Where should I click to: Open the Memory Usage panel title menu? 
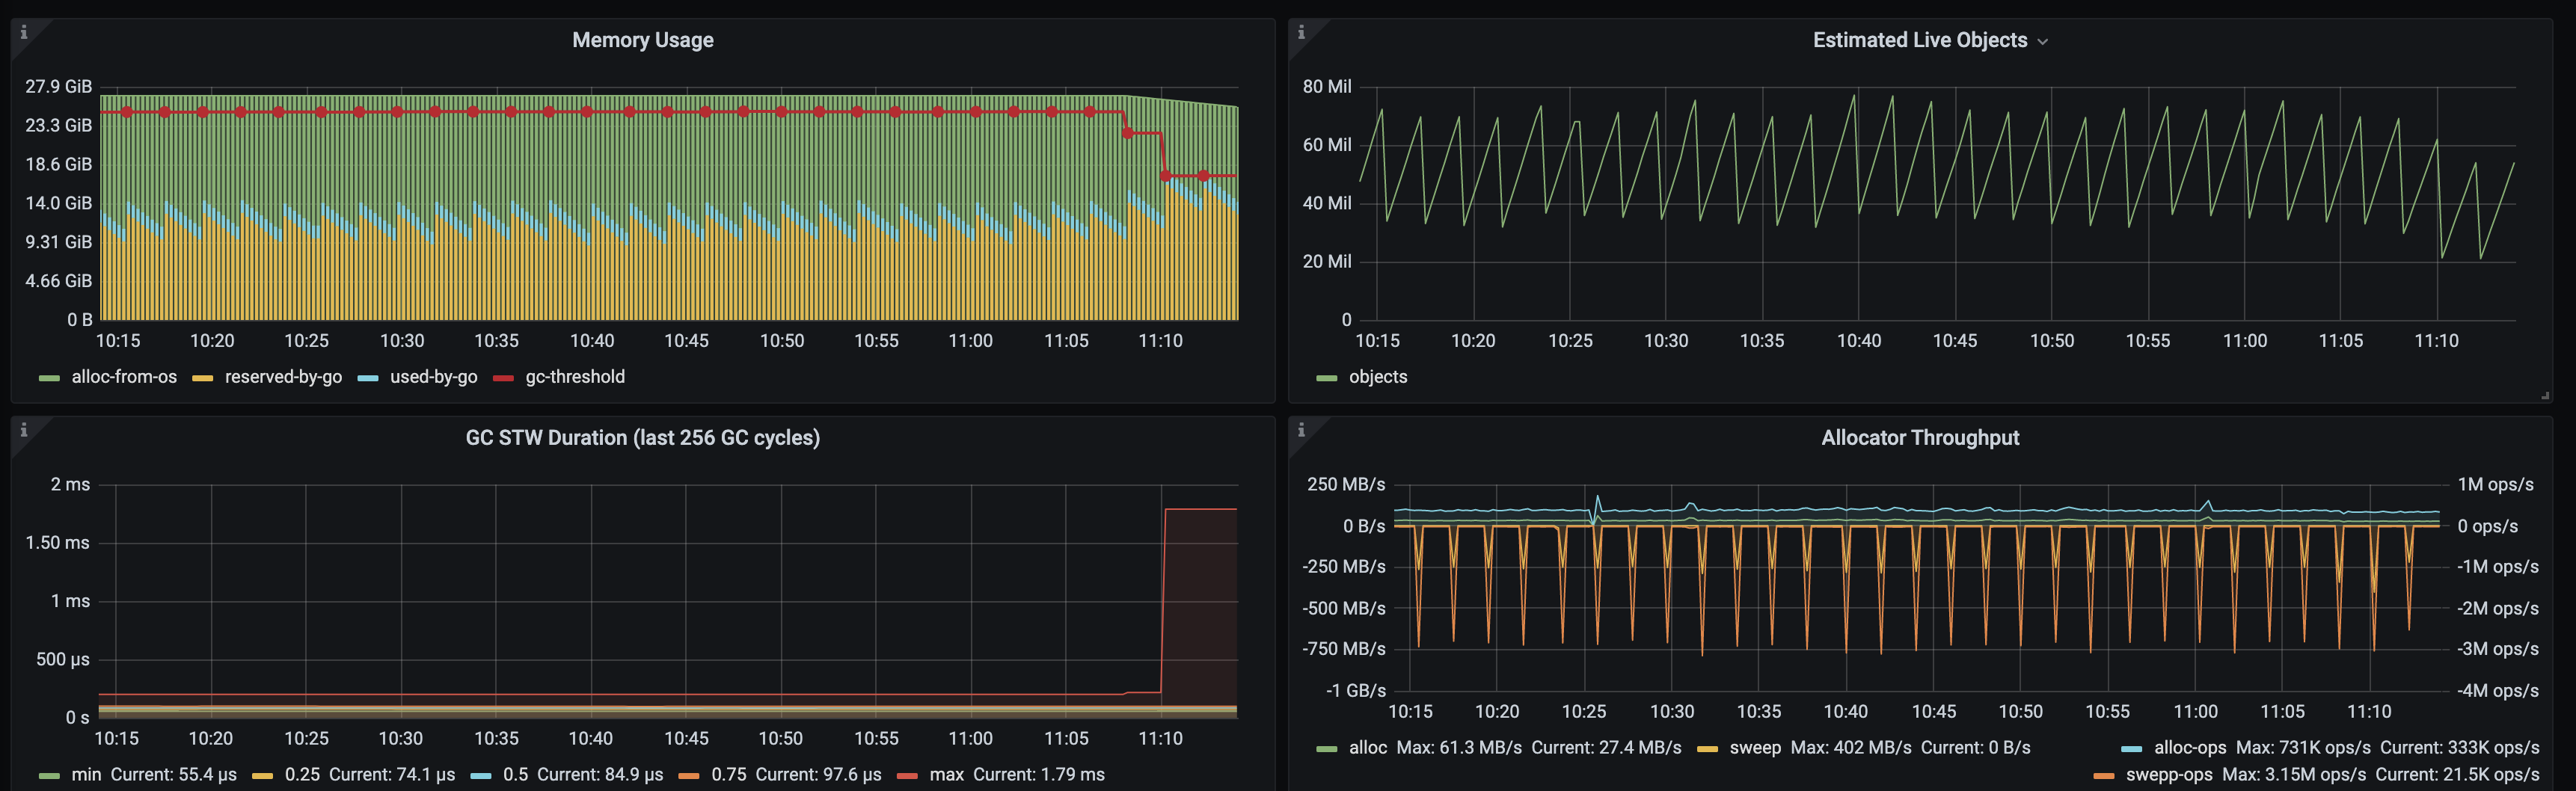pos(642,40)
